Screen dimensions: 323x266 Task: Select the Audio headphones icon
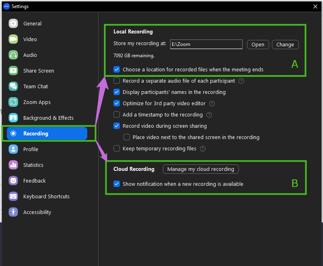[x=13, y=55]
